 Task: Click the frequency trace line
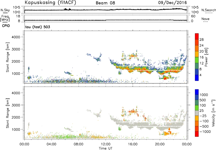click(x=106, y=20)
